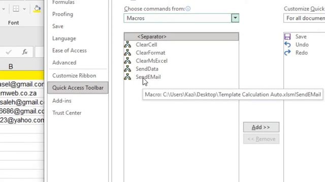The height and width of the screenshot is (182, 325).
Task: Open the Customize Ribbon category
Action: (74, 75)
